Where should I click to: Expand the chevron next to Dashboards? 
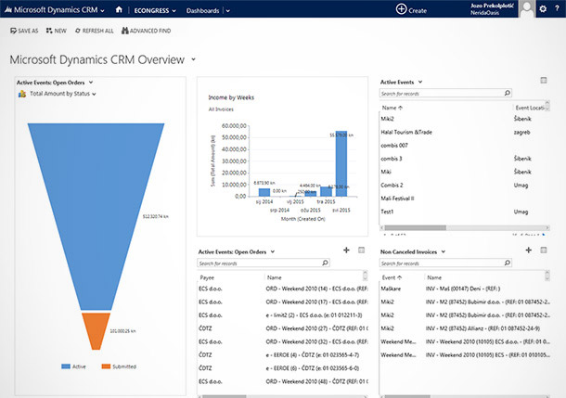227,11
